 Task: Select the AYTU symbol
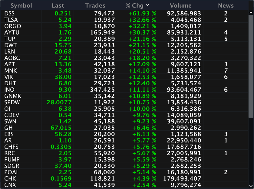pos(12,33)
